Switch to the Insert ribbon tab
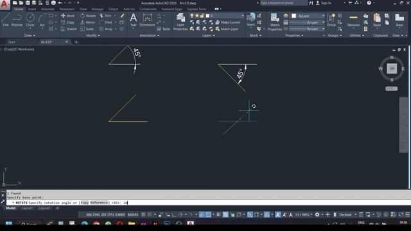 pyautogui.click(x=32, y=9)
